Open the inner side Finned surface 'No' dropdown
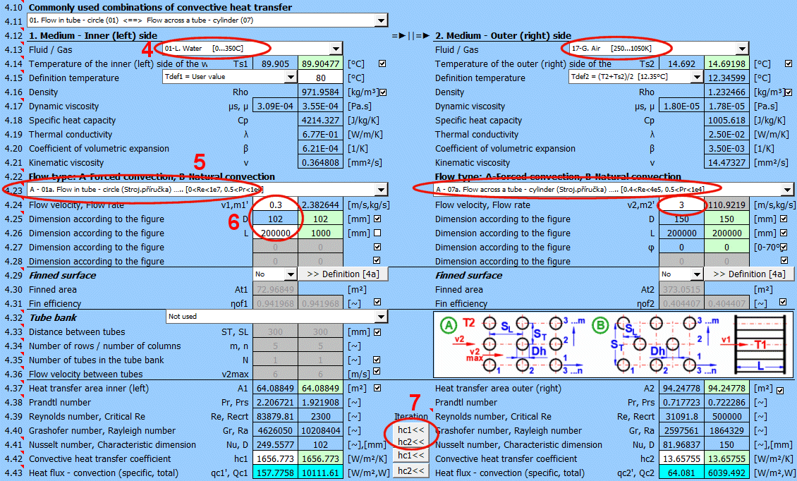797x481 pixels. (x=289, y=274)
